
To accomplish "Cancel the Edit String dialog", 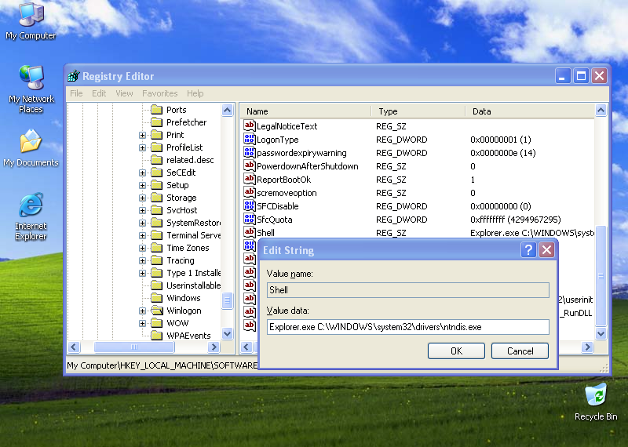I will [520, 351].
